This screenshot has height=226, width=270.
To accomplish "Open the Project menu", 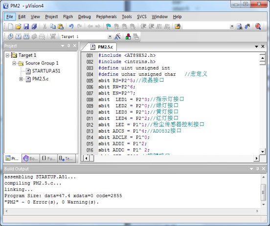I will (51, 17).
